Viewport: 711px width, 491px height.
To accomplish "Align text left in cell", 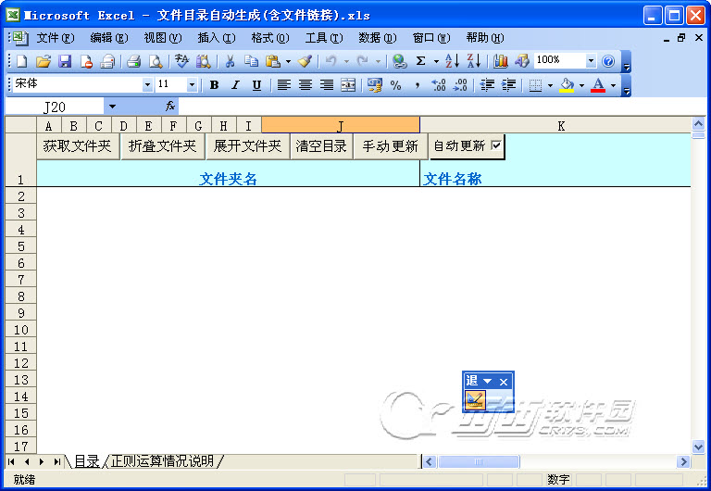I will coord(284,85).
